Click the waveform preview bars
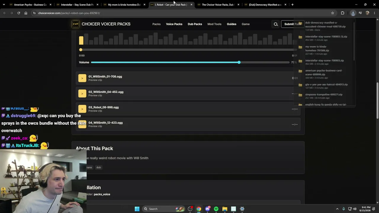Screen dimensions: 379x213 point(188,39)
